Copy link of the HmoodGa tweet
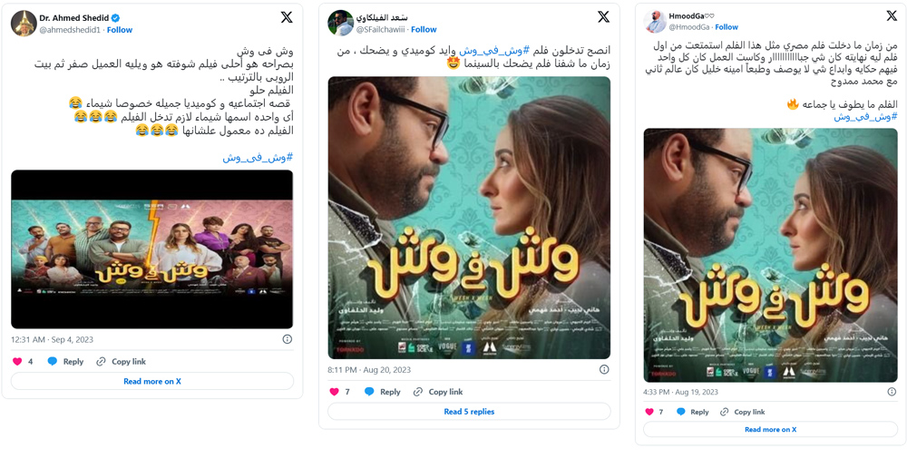The image size is (907, 458). click(743, 412)
